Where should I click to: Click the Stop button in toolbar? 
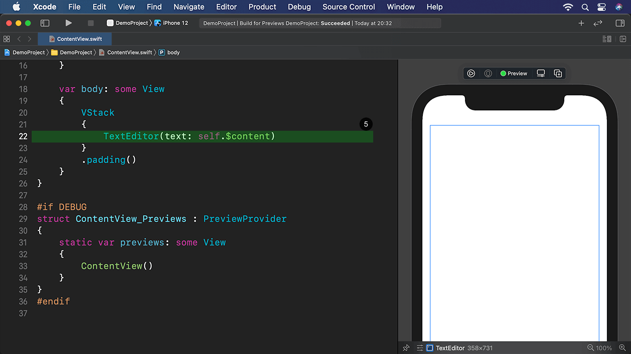click(x=90, y=23)
